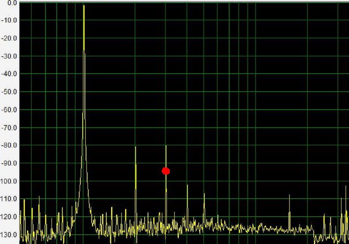Select the -40.0 dB axis label
The width and height of the screenshot is (349, 244).
point(9,74)
